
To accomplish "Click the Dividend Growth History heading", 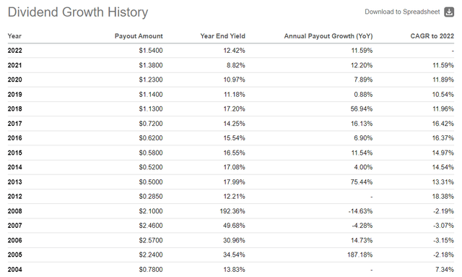I will coord(78,12).
